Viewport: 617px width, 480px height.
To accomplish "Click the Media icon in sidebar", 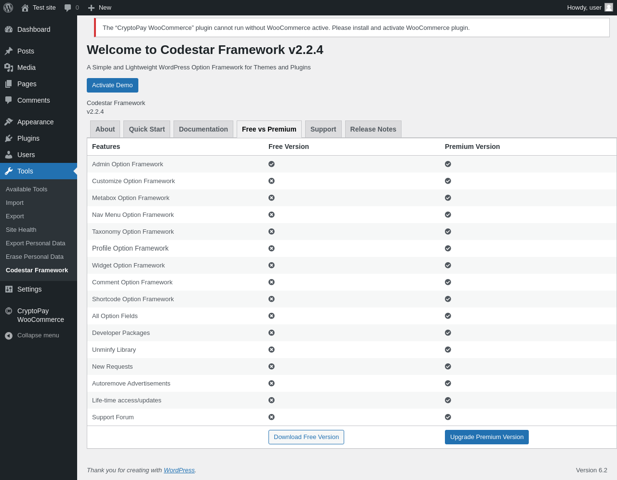I will pyautogui.click(x=9, y=67).
